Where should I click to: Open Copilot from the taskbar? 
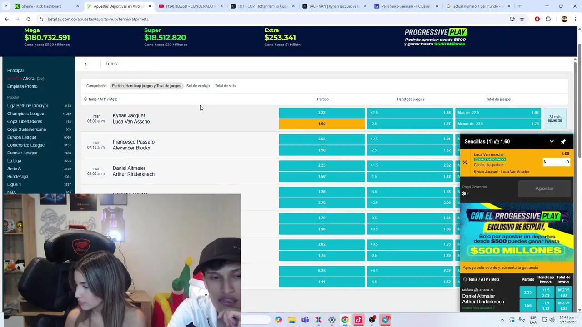coord(278,320)
